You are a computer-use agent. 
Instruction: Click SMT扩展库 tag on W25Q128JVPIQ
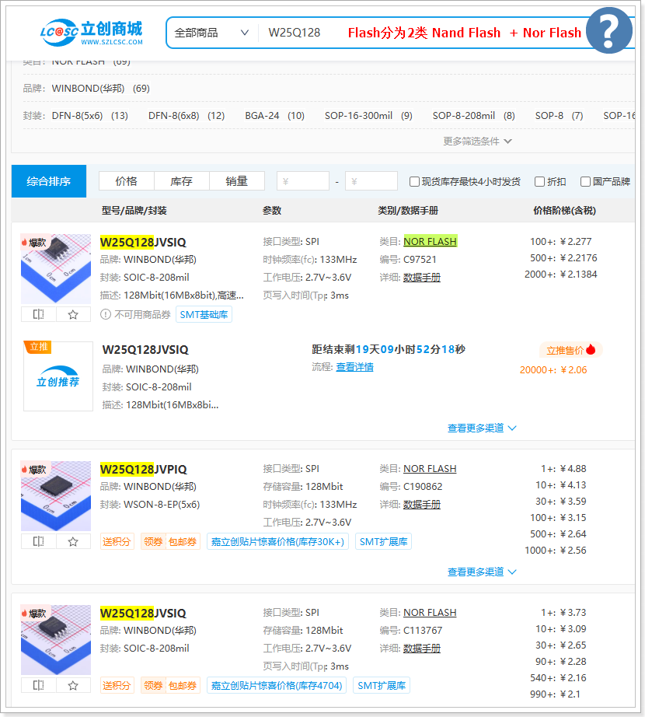(x=383, y=542)
